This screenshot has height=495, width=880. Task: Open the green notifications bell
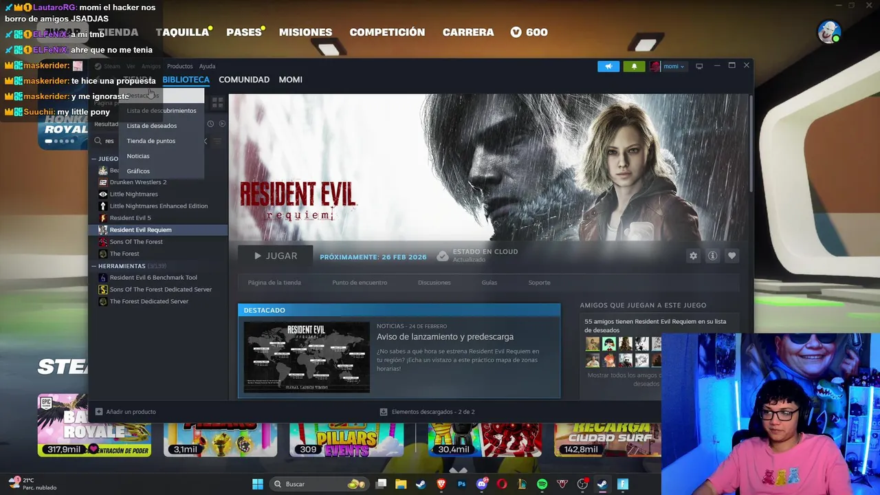click(x=634, y=66)
